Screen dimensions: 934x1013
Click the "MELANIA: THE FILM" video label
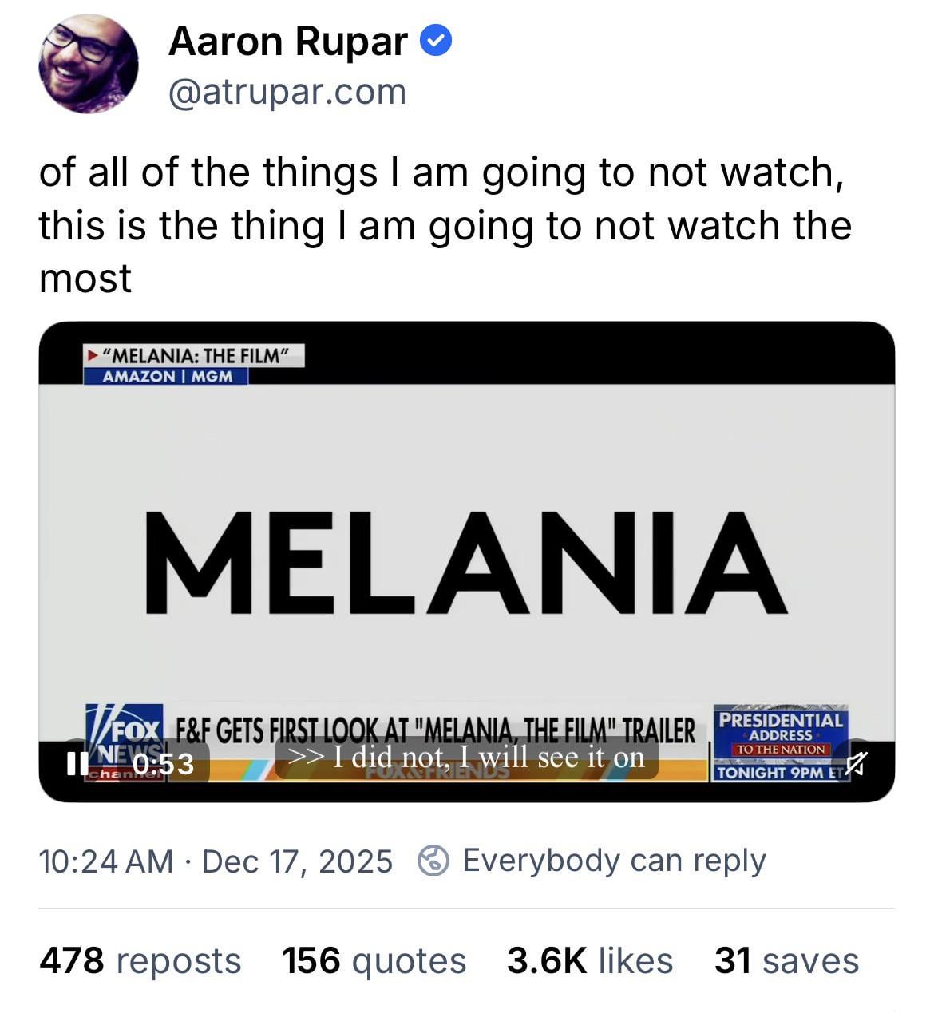click(194, 356)
